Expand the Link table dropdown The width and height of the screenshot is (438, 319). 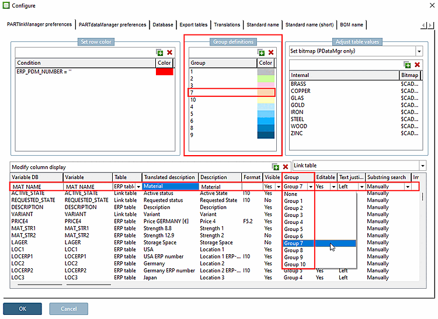point(422,166)
